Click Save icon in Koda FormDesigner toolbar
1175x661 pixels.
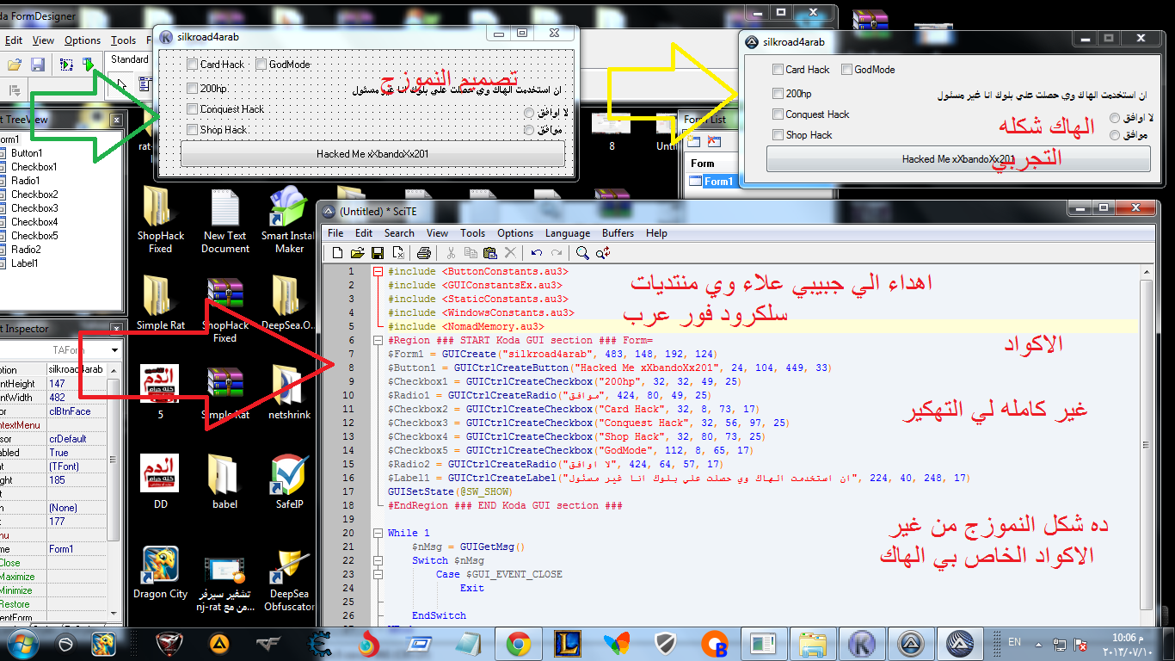tap(38, 65)
